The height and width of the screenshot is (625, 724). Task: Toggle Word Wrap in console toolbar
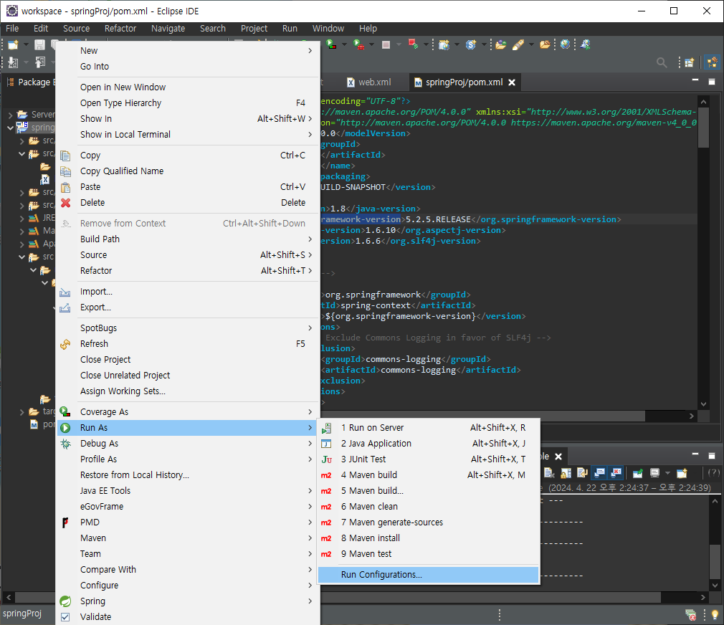click(582, 472)
